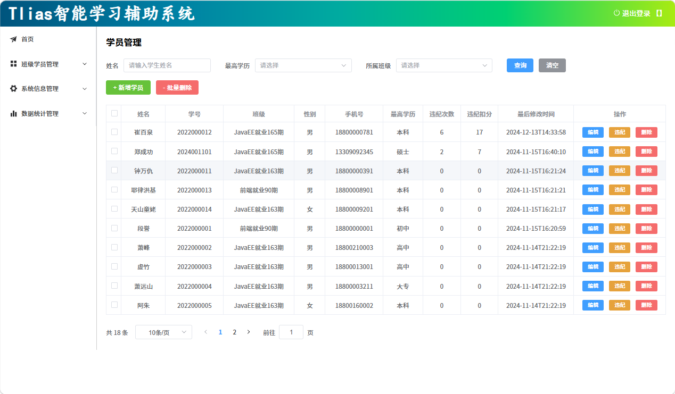Edit the 阿朱 row

point(593,305)
